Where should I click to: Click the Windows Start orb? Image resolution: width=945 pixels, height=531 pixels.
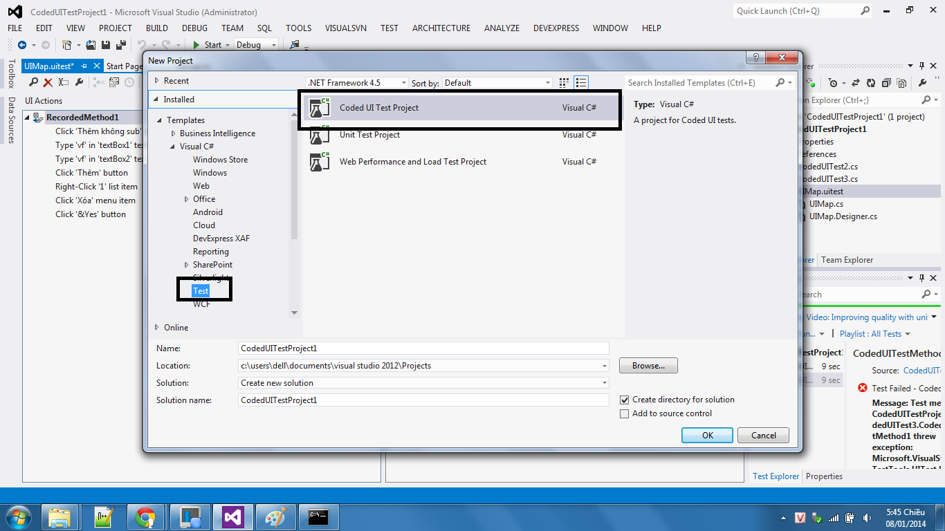click(x=19, y=516)
